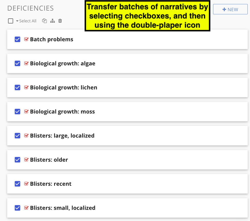Click red check icon beside Biological growth: moss
The image size is (250, 221).
point(26,112)
